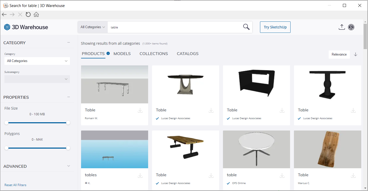The image size is (368, 191).
Task: Open the black round pedestal table thumbnail
Action: tap(327, 84)
